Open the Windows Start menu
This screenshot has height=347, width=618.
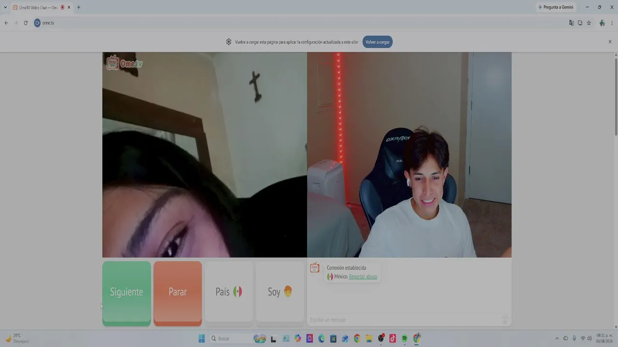coord(202,338)
